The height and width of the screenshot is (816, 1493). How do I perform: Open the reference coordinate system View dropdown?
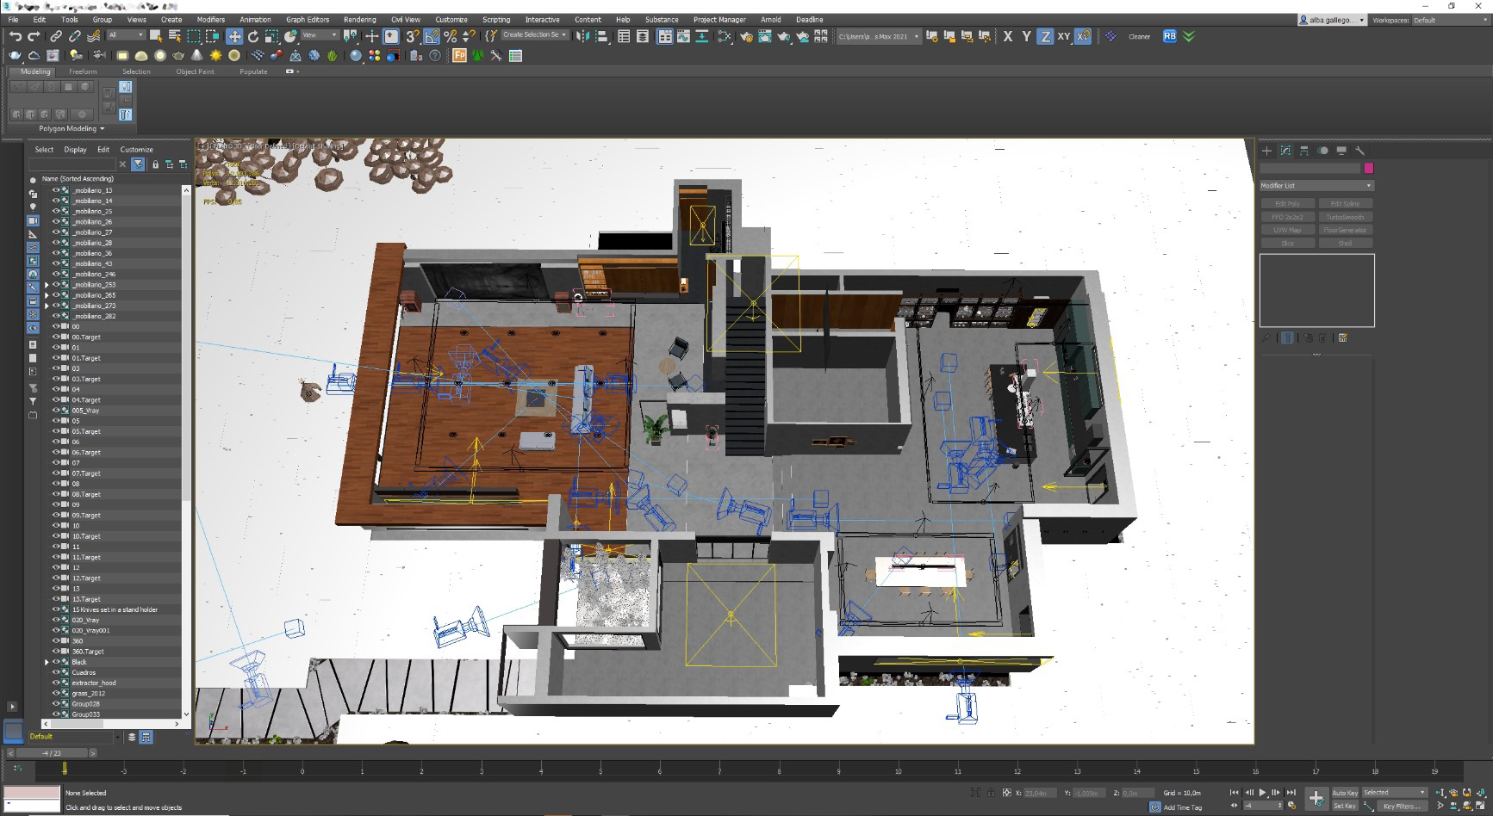pos(320,35)
